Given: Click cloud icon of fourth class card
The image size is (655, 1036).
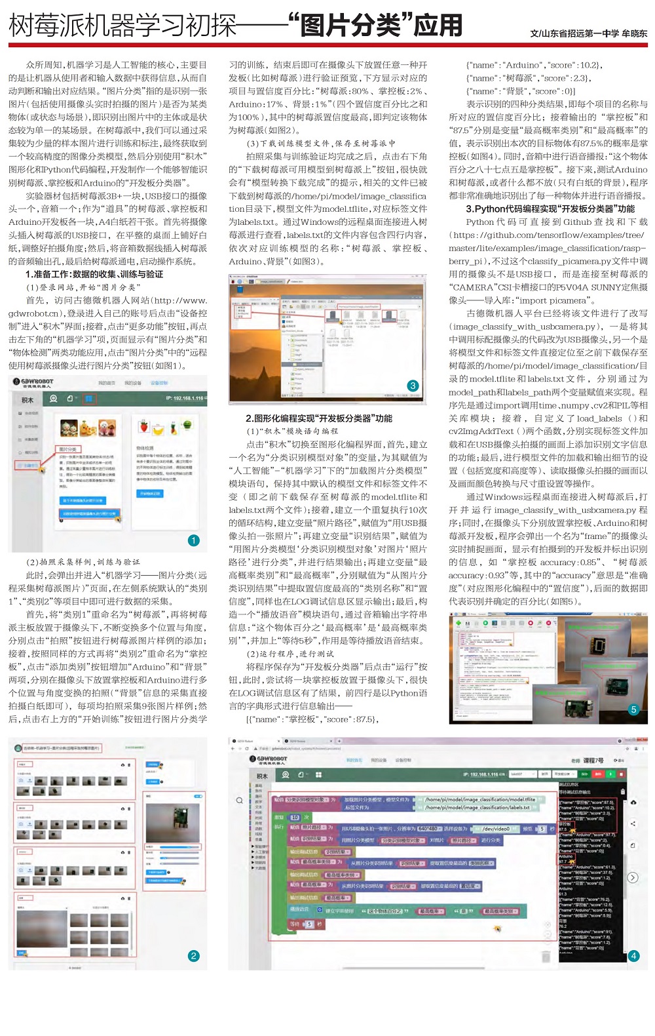Looking at the screenshot, I should 122,898.
